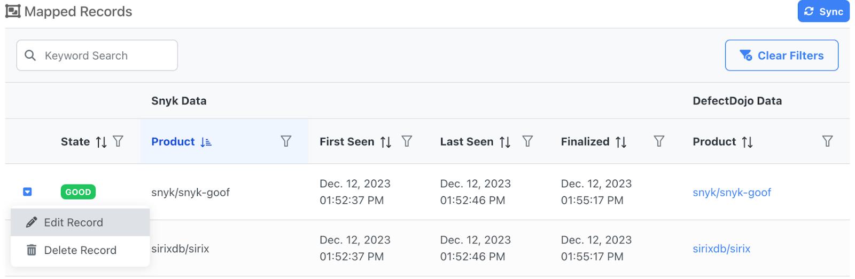Choose Delete Record from the menu
The image size is (855, 279).
tap(80, 250)
